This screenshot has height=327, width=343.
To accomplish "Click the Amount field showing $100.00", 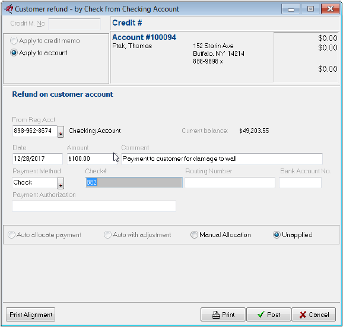I will coord(92,159).
